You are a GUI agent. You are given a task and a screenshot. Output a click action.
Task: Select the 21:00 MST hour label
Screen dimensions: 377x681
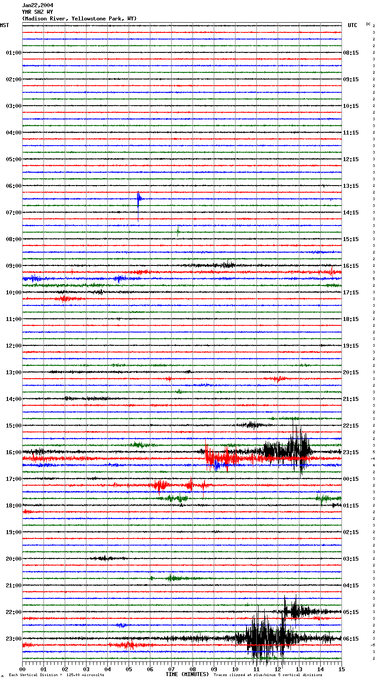[14, 586]
